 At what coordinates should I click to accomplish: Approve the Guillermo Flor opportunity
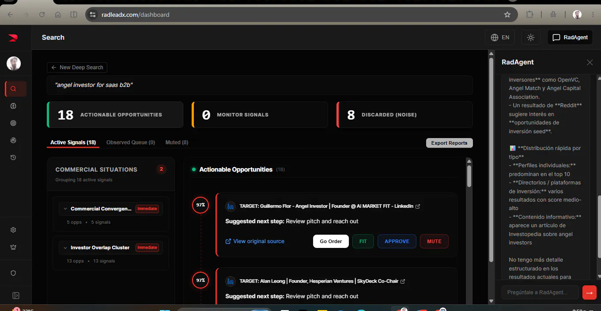tap(397, 241)
